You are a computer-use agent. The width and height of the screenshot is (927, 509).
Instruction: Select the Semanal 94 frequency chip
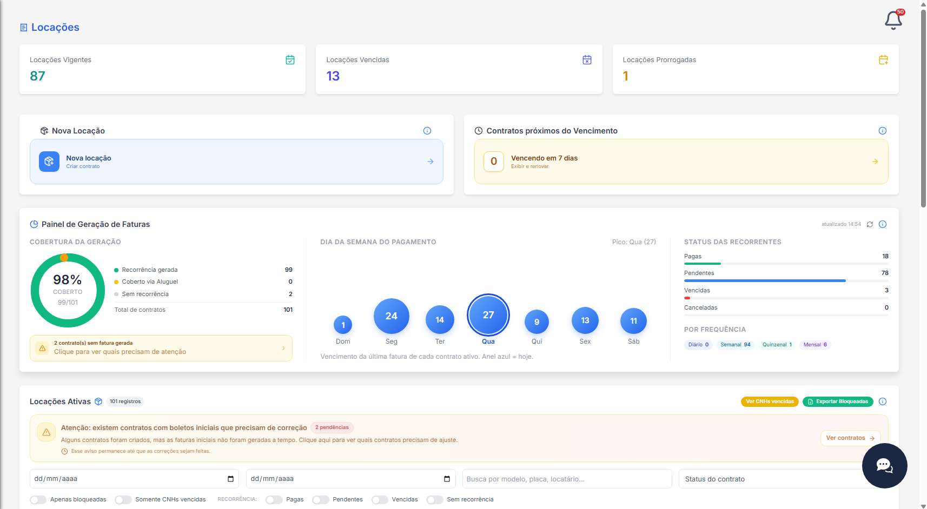736,345
